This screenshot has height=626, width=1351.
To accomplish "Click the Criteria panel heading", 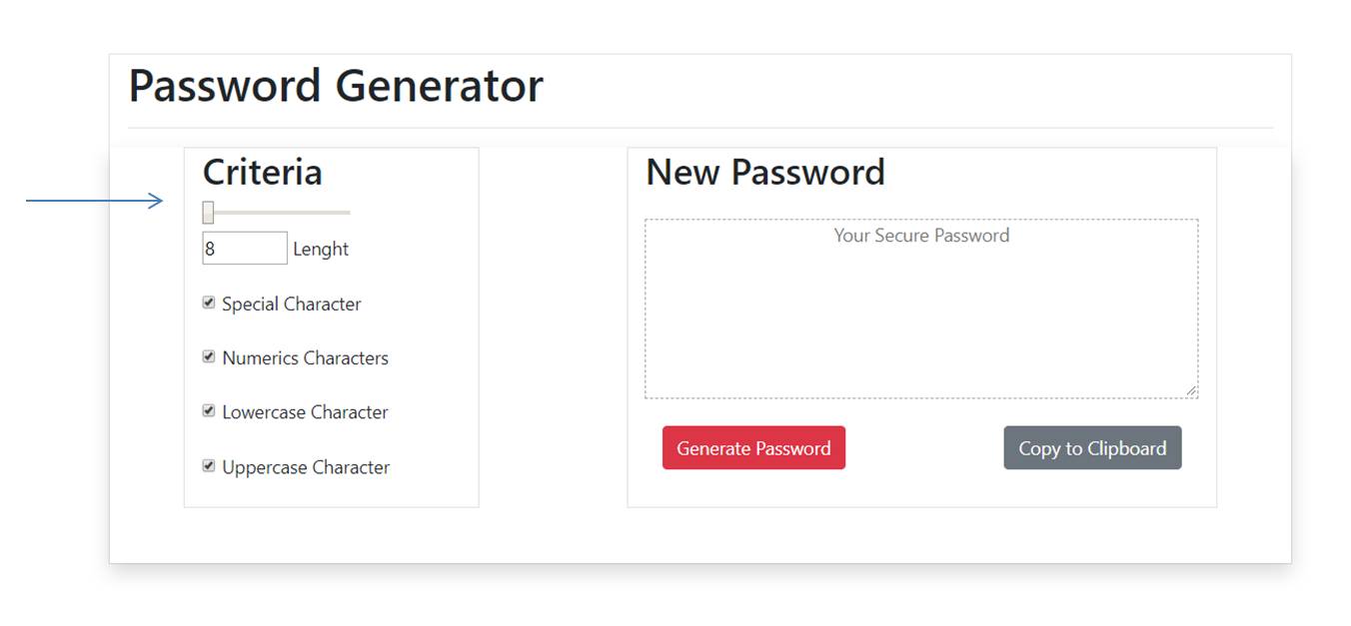I will 262,172.
